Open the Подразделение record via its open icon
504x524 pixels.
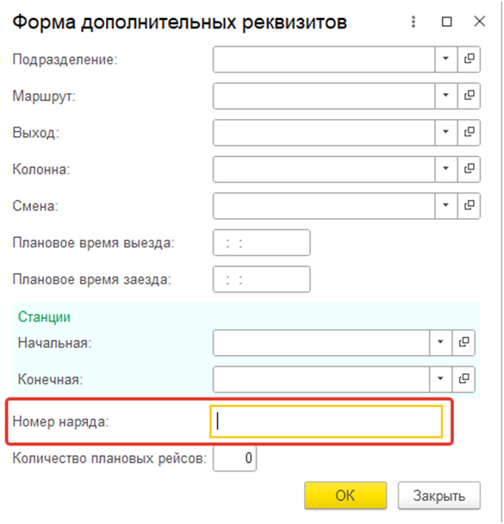(x=469, y=59)
